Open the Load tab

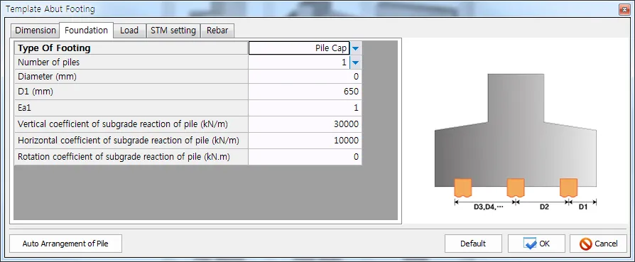[129, 31]
